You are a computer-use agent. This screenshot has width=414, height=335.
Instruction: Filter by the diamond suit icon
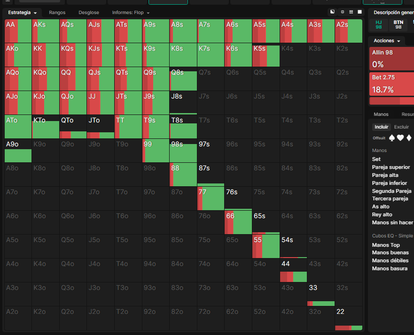point(409,138)
